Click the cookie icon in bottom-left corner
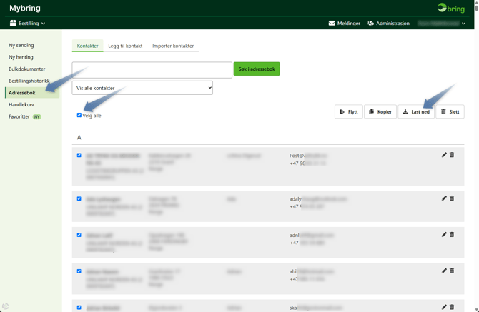Viewport: 479px width, 312px height. click(x=5, y=306)
